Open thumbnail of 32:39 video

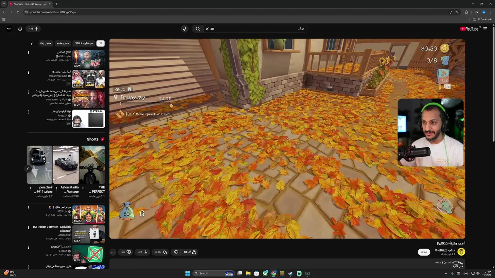[89, 59]
